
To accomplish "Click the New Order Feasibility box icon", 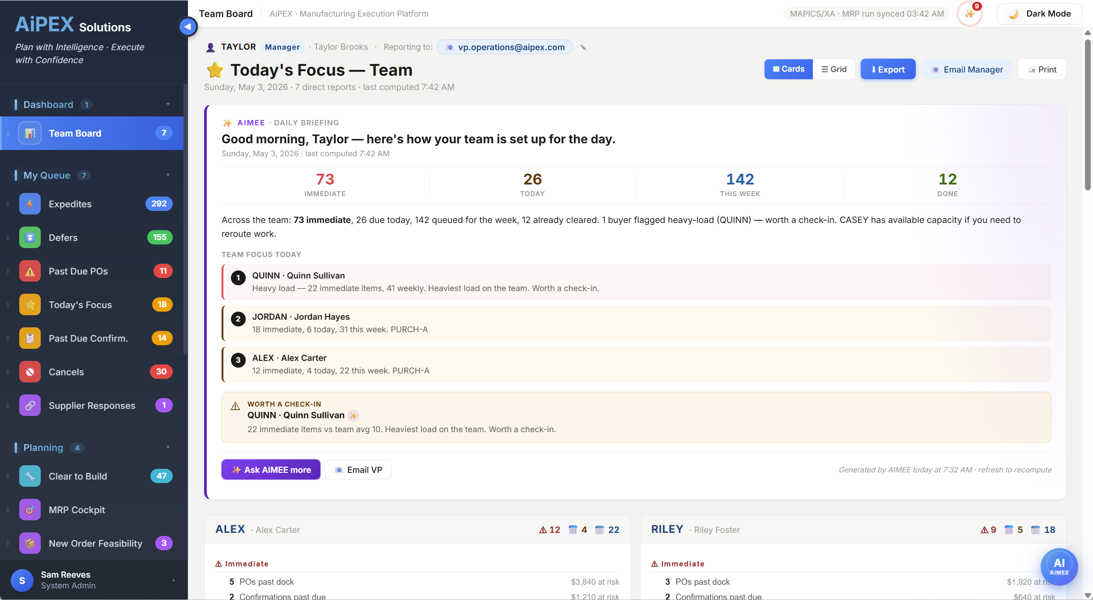I will pos(30,544).
